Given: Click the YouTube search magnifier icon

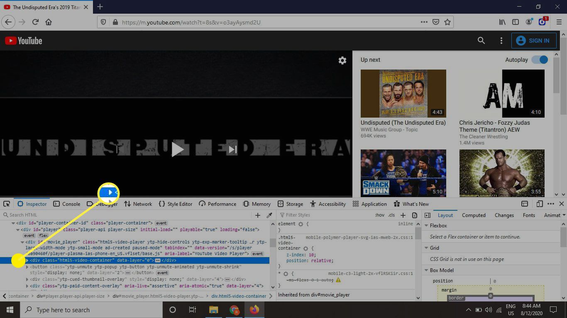Looking at the screenshot, I should (x=481, y=41).
